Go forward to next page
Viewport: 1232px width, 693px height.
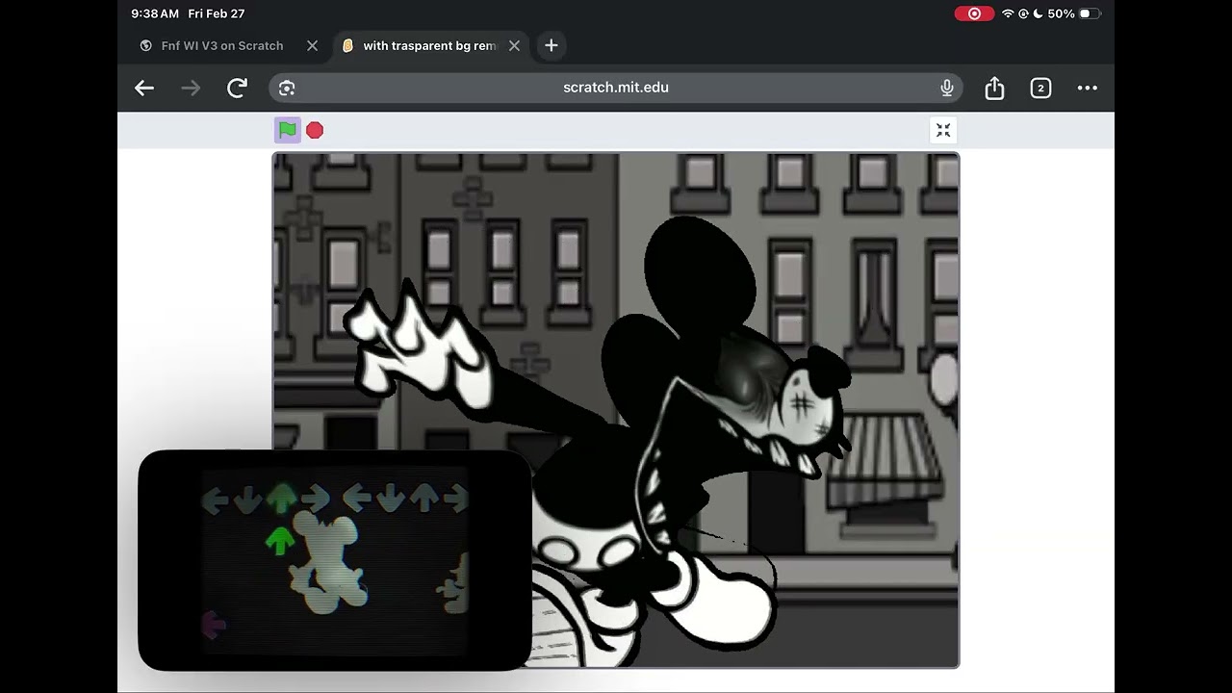(x=191, y=88)
